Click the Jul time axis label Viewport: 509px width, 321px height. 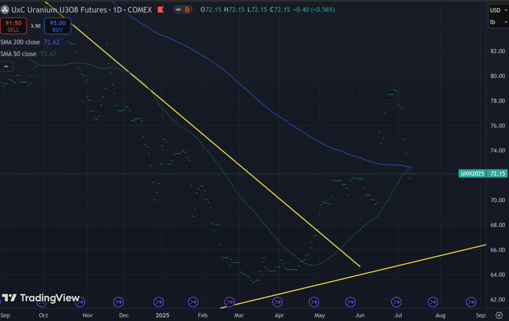click(398, 315)
